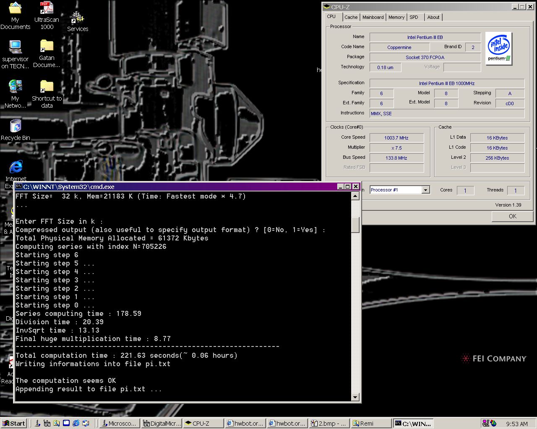The height and width of the screenshot is (429, 537).
Task: Click Show Desktop quick launch icon
Action: pos(66,424)
